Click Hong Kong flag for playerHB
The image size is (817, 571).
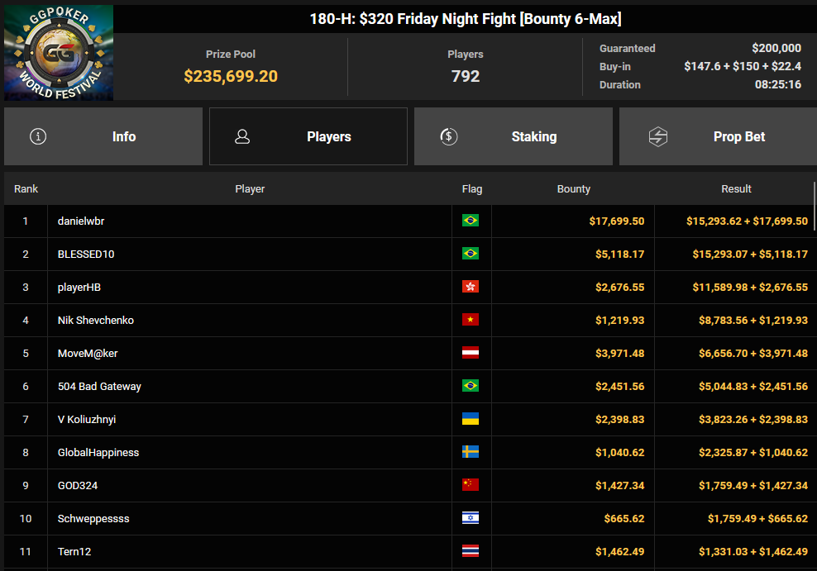[x=471, y=287]
